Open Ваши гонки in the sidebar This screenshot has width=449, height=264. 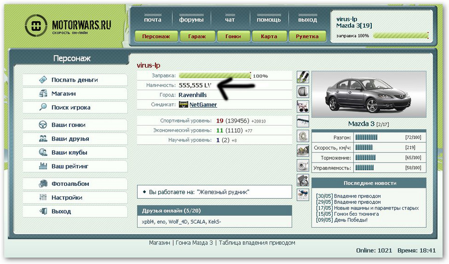[x=75, y=125]
